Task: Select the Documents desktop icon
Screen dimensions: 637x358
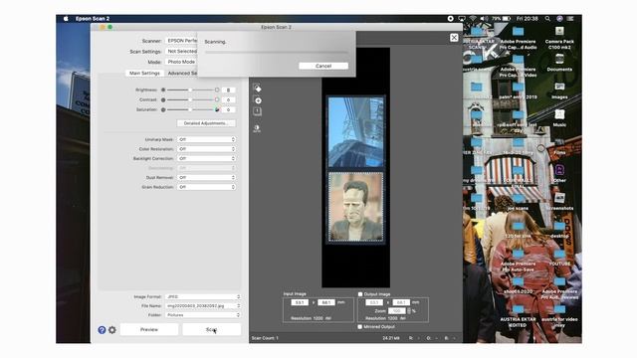Action: tap(559, 63)
